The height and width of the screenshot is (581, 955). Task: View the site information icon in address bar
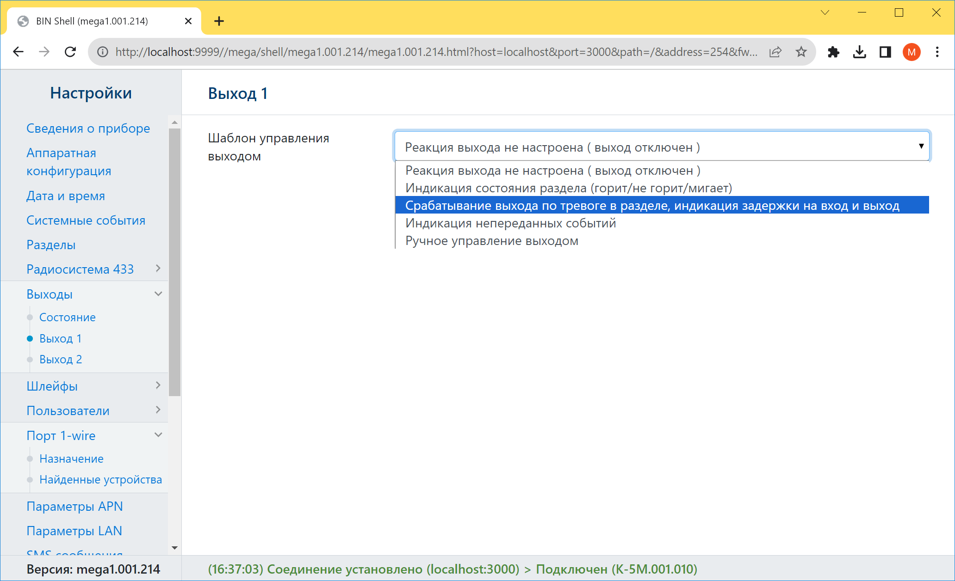tap(103, 52)
